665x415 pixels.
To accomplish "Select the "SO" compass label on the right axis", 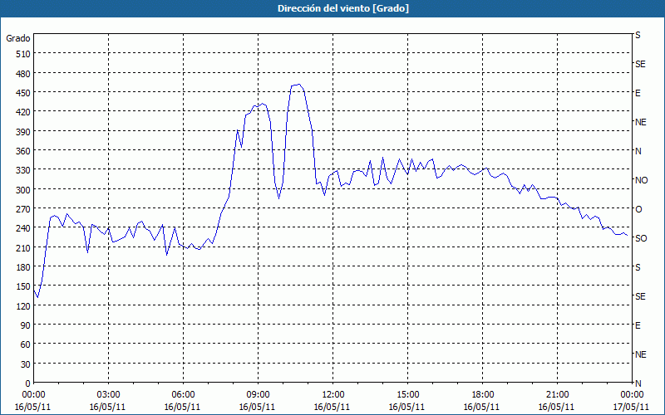I will tap(641, 238).
